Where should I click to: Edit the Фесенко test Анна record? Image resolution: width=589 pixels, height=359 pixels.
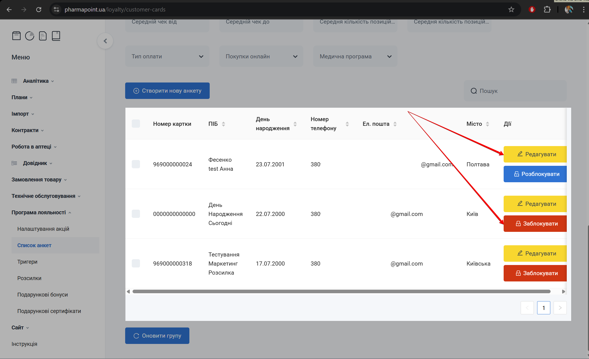point(535,154)
